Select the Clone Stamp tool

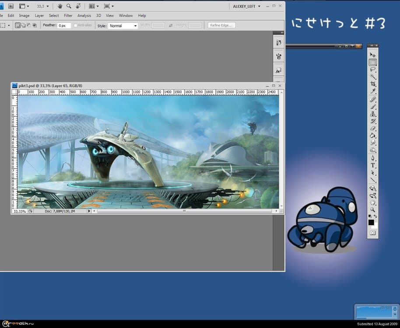pyautogui.click(x=372, y=114)
